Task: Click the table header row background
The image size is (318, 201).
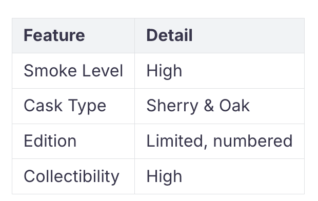Action: [158, 36]
